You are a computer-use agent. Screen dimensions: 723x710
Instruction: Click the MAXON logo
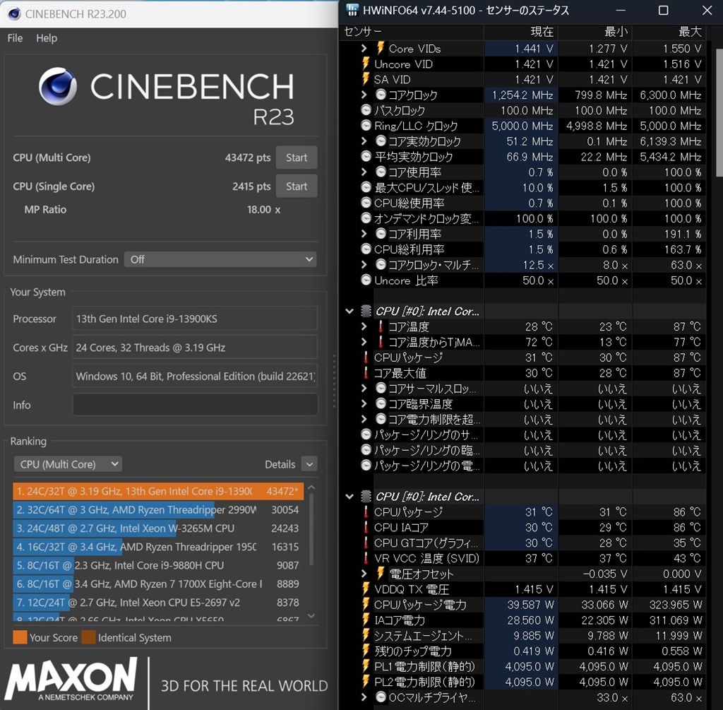pyautogui.click(x=71, y=679)
